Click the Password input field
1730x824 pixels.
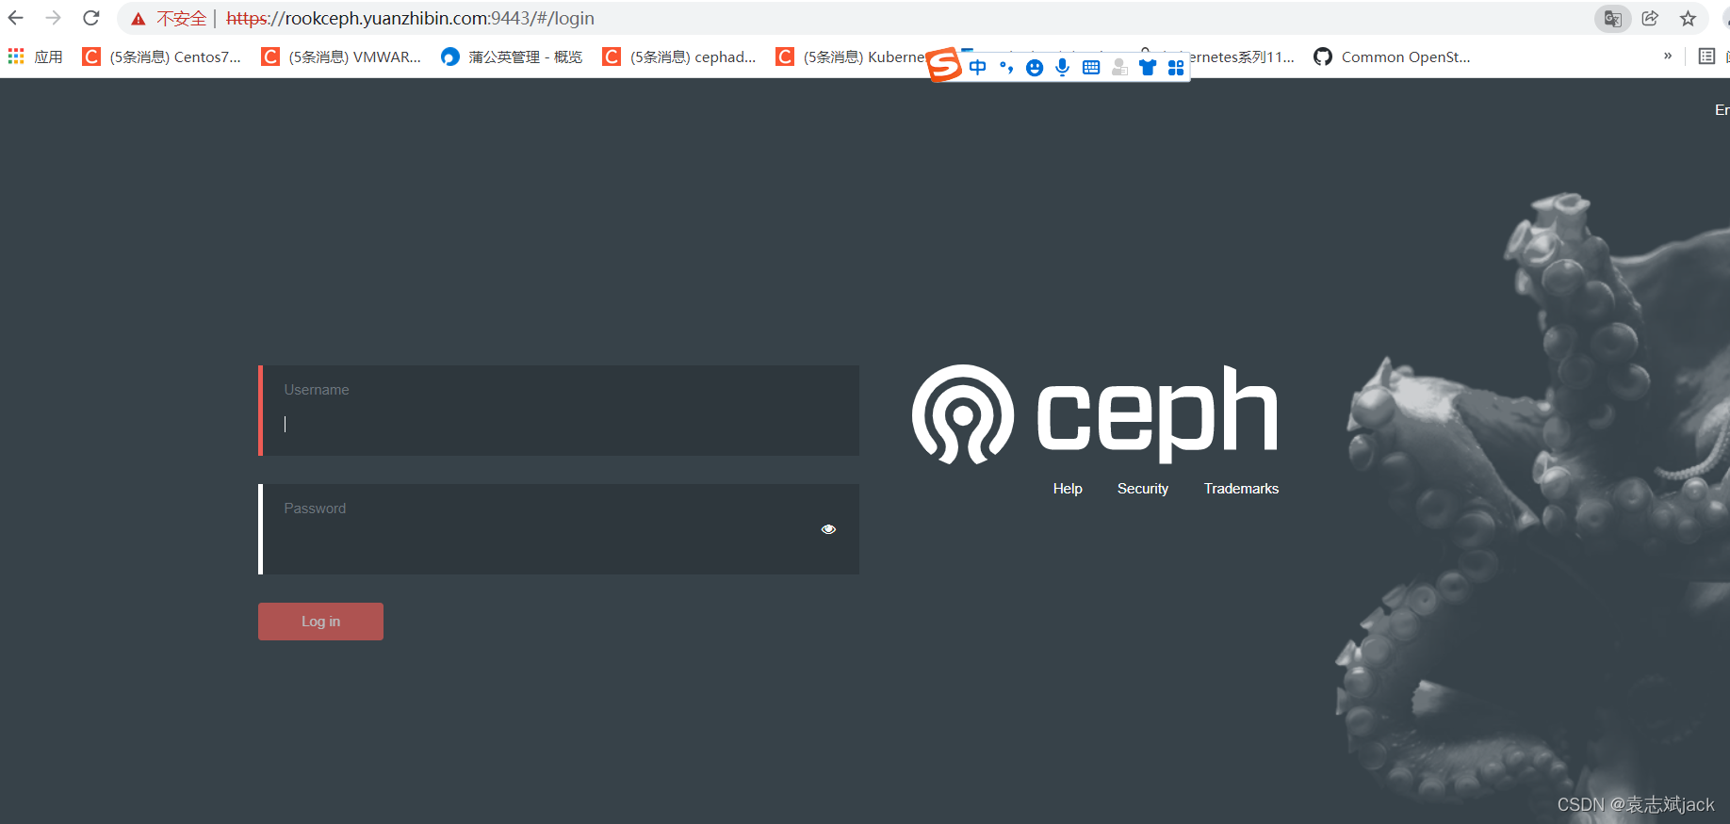pyautogui.click(x=559, y=529)
